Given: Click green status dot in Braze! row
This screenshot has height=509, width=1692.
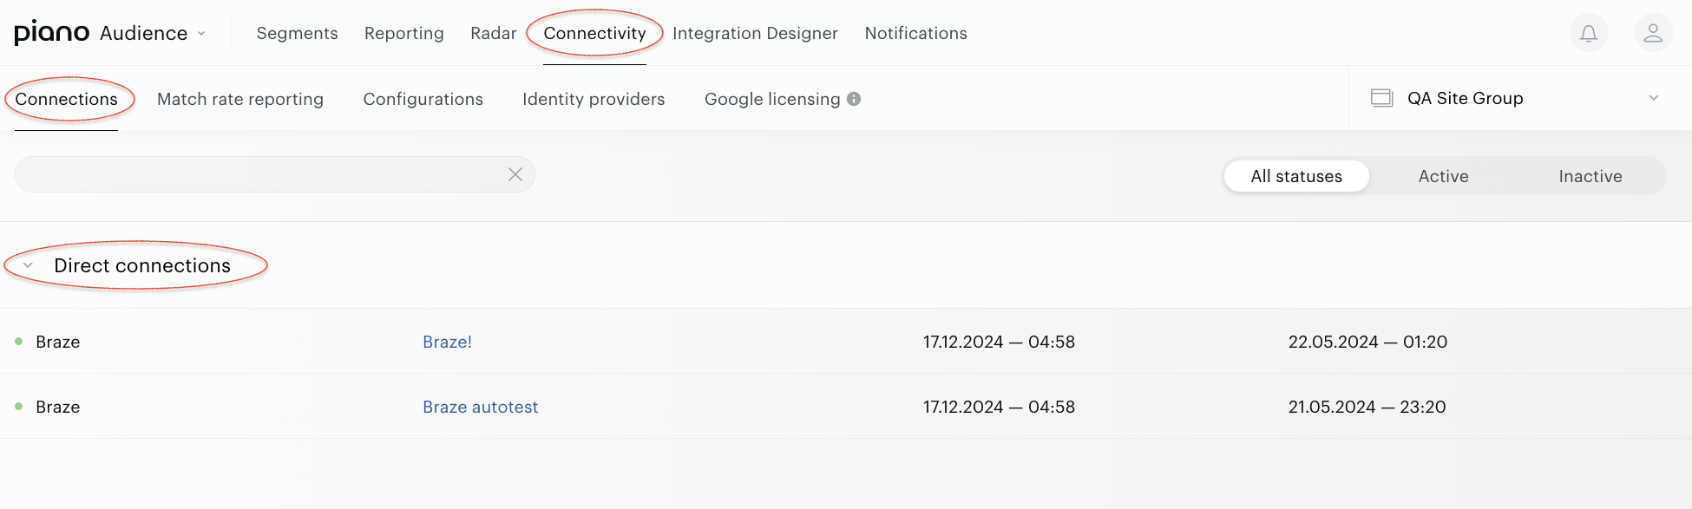Looking at the screenshot, I should tap(19, 342).
